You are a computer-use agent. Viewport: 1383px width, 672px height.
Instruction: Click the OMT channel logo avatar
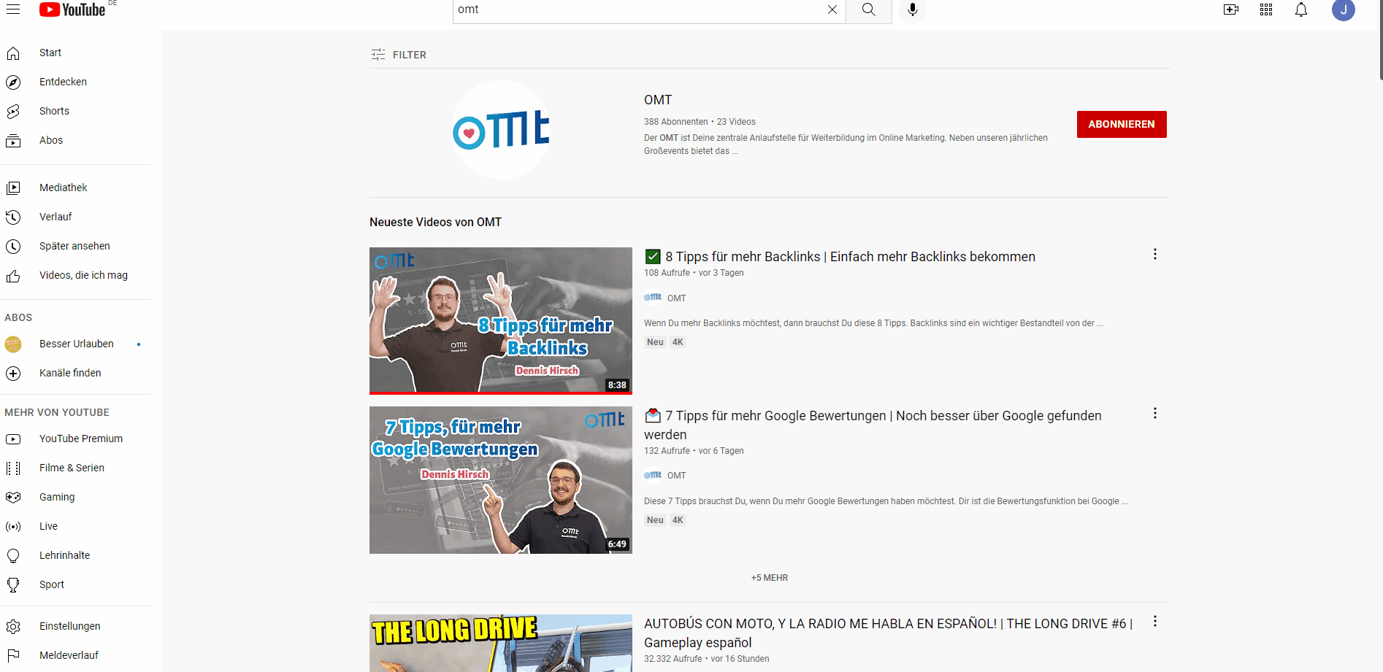[501, 130]
